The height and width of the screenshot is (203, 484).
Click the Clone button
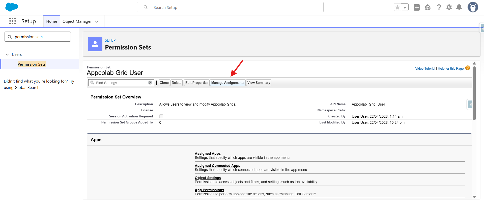[x=164, y=83]
